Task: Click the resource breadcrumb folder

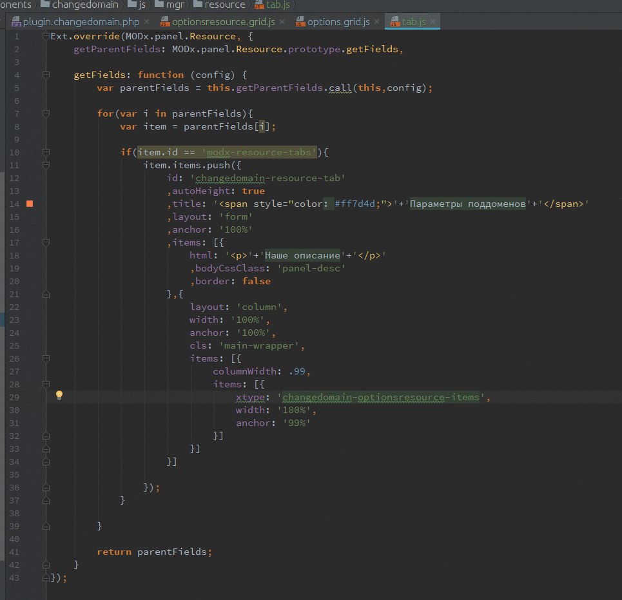Action: (x=219, y=5)
